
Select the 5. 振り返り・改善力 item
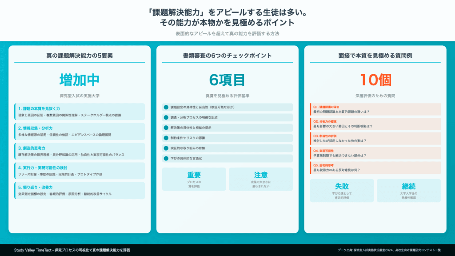pos(80,190)
